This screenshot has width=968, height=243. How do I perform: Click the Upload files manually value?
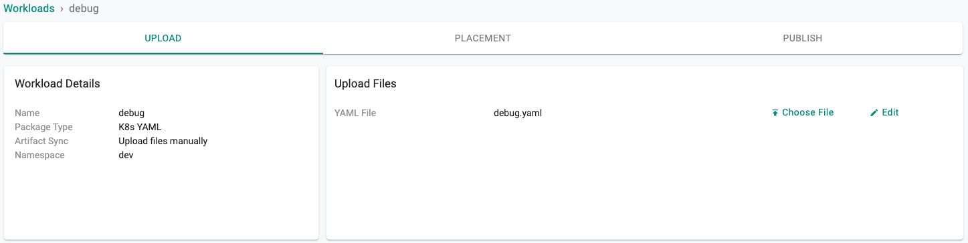coord(163,141)
